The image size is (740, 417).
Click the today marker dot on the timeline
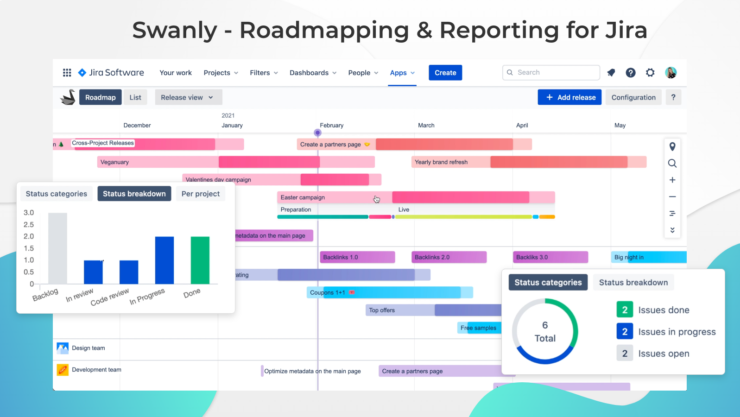[317, 133]
